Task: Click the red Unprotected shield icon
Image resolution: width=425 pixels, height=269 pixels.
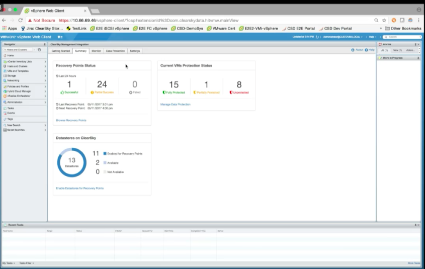Action: click(231, 93)
